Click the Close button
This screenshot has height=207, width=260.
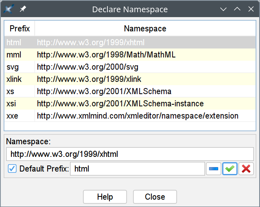155,197
